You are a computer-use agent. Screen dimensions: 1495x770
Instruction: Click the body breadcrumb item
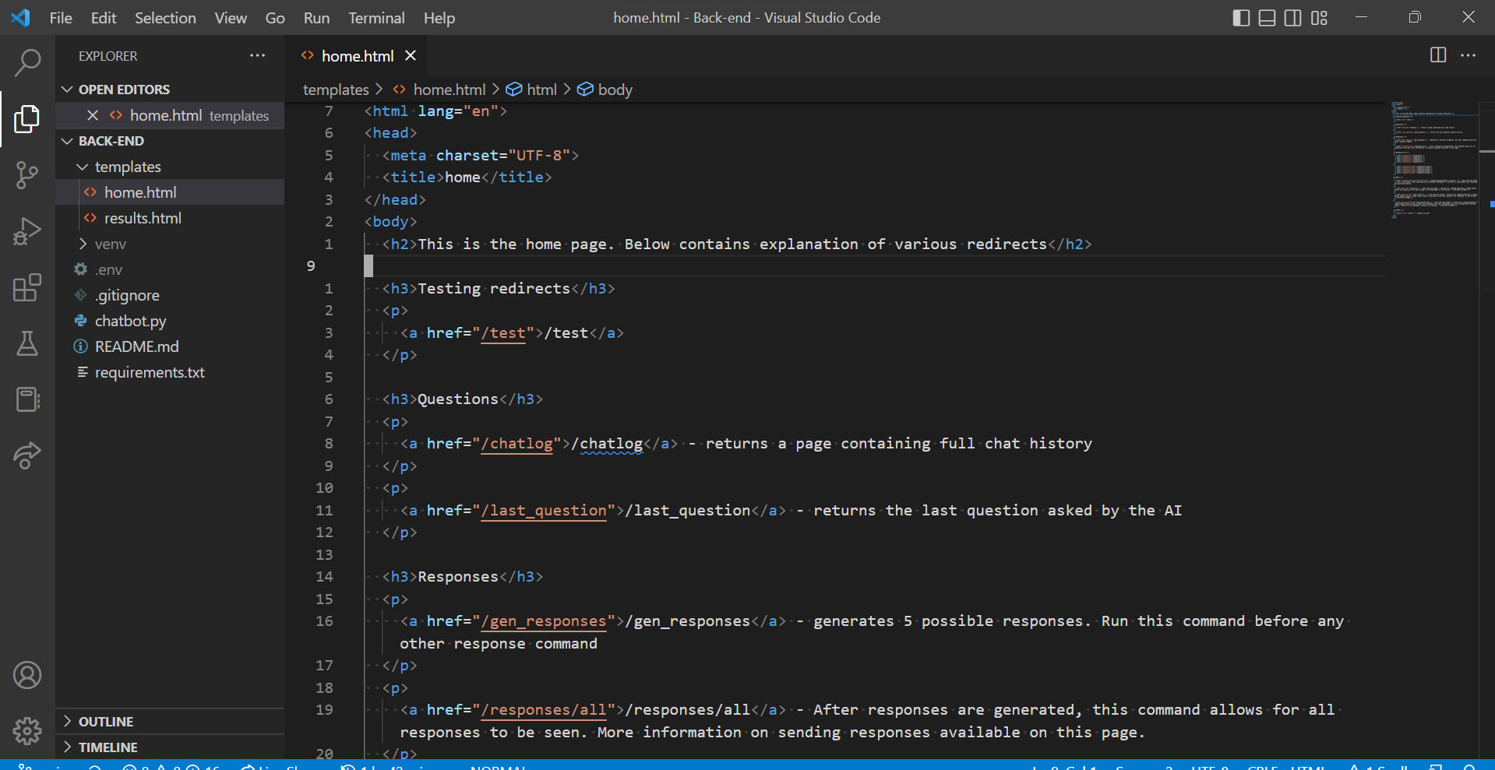coord(615,90)
